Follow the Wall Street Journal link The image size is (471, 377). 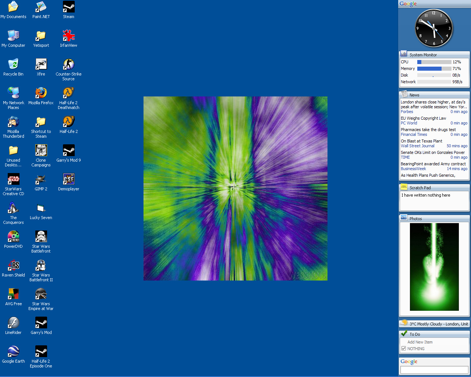[x=418, y=145]
